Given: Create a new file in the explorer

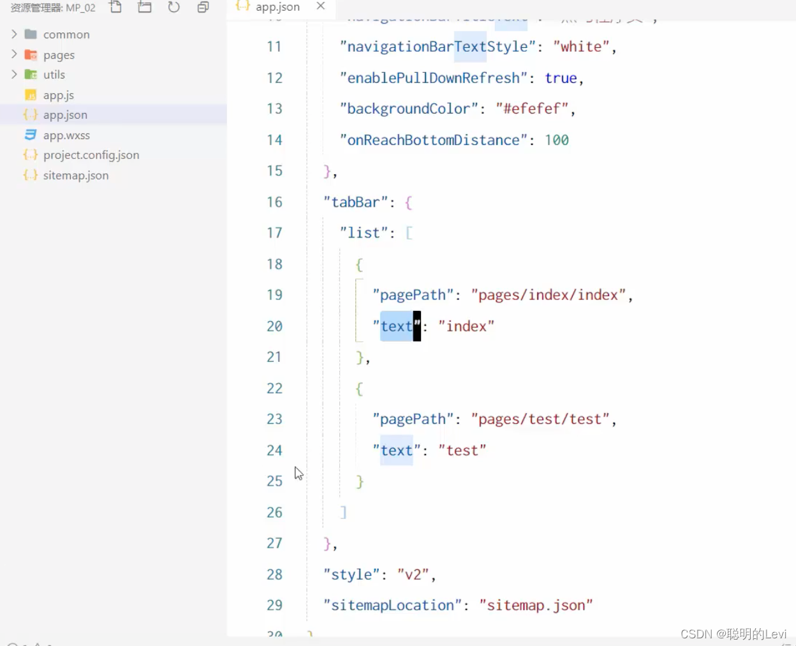Looking at the screenshot, I should tap(115, 7).
